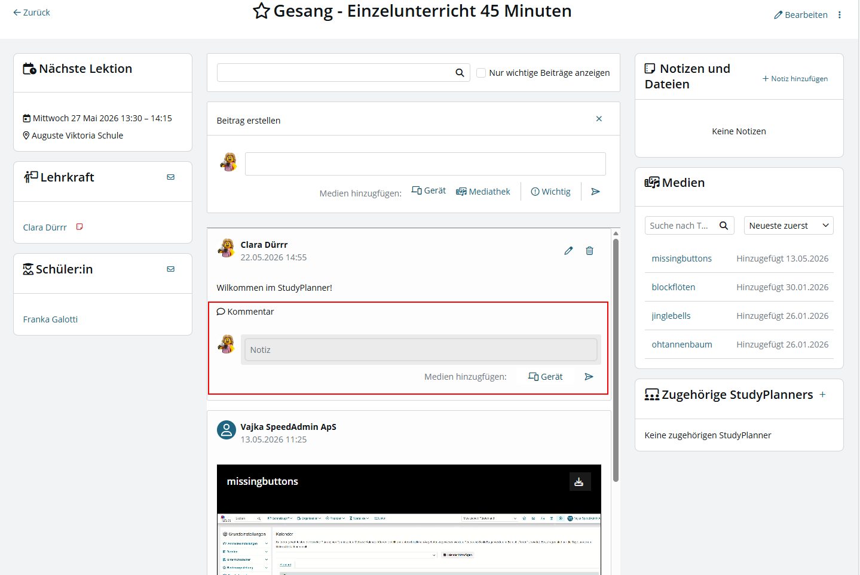Screen dimensions: 860x575
Task: Click the Wilkommen im StudyPlanner! message
Action: (x=274, y=288)
